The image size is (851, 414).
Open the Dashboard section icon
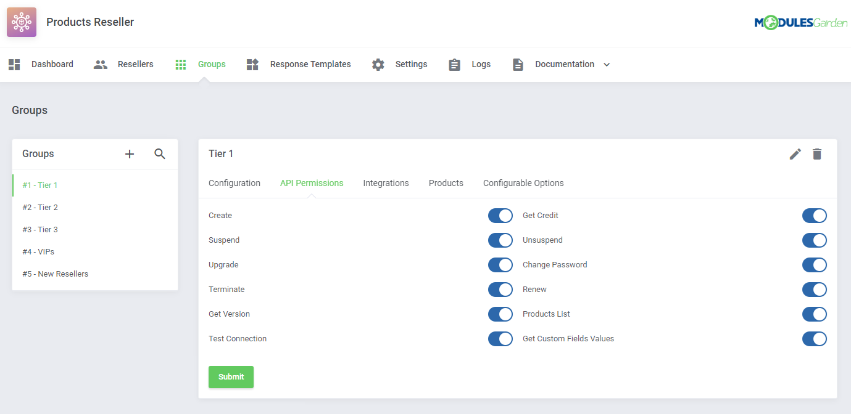coord(14,64)
